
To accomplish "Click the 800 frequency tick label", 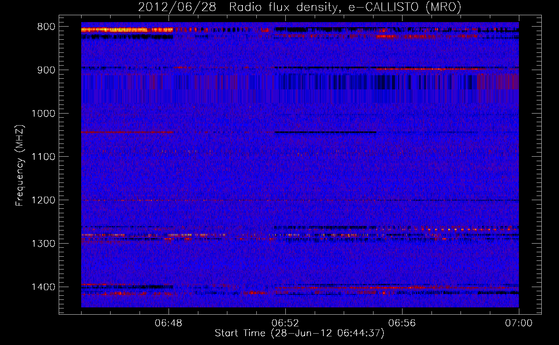I will (46, 27).
